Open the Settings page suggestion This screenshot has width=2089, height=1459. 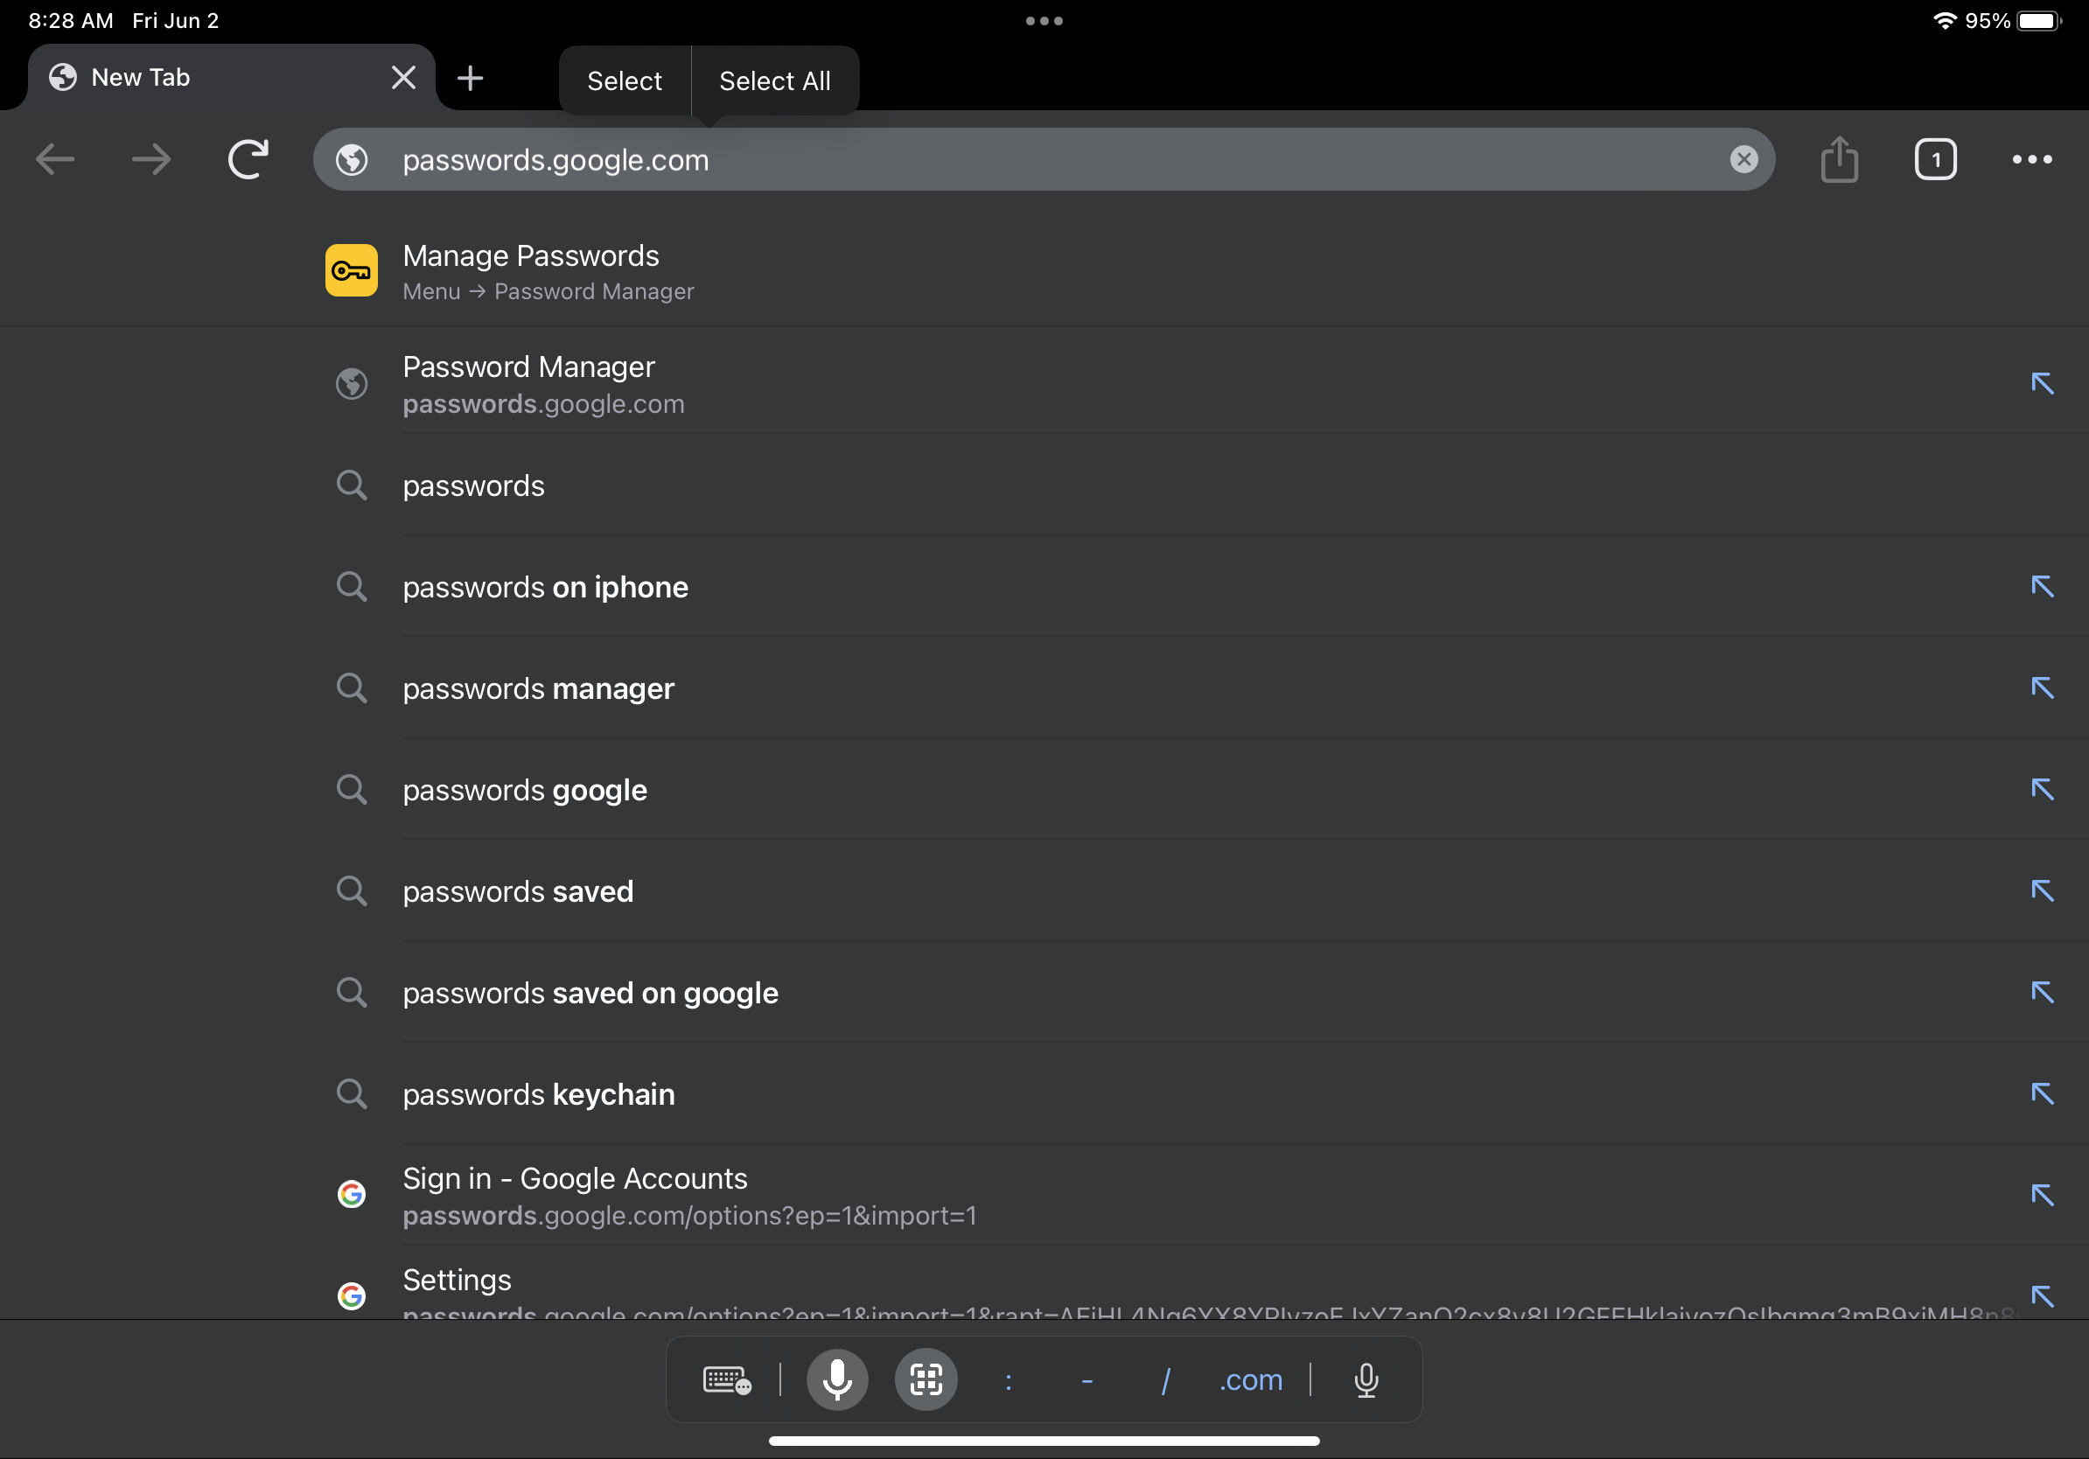(1044, 1284)
